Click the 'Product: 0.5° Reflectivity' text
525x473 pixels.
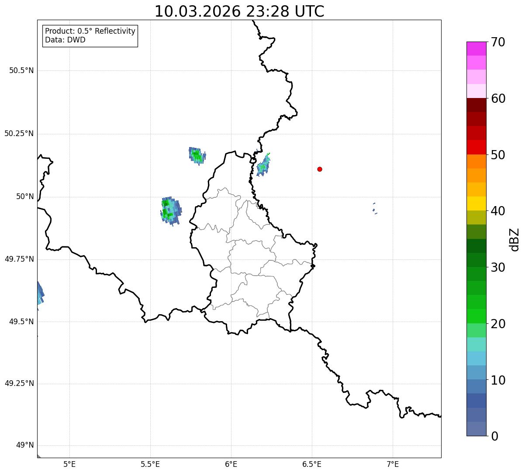(x=90, y=32)
